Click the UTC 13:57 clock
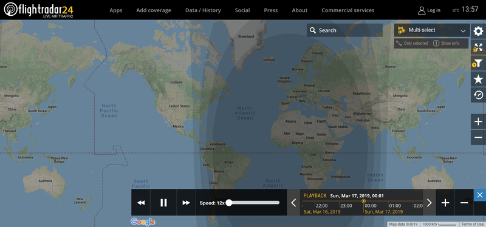The image size is (486, 227). [x=465, y=10]
